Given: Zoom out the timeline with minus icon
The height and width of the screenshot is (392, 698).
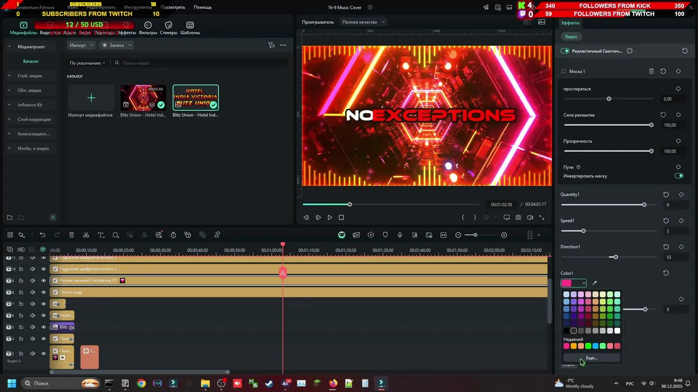Looking at the screenshot, I should pyautogui.click(x=458, y=235).
